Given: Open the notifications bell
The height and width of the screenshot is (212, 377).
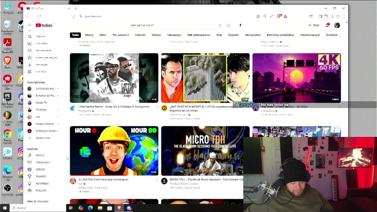Looking at the screenshot, I should pyautogui.click(x=327, y=25).
